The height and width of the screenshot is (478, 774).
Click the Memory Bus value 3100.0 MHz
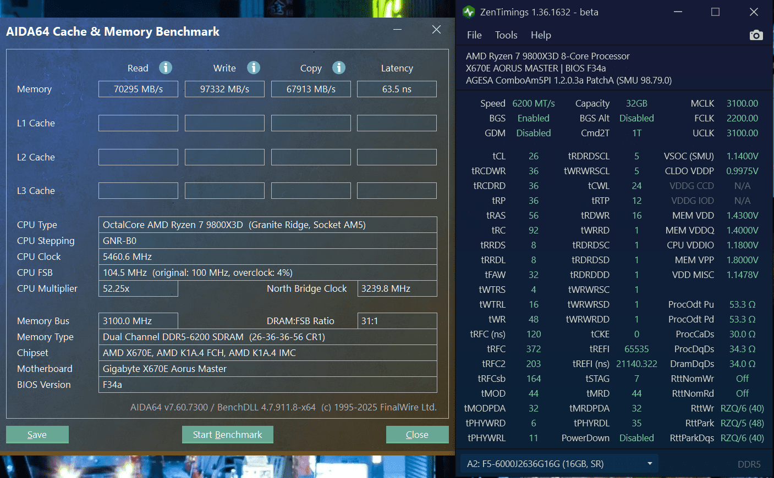(138, 321)
